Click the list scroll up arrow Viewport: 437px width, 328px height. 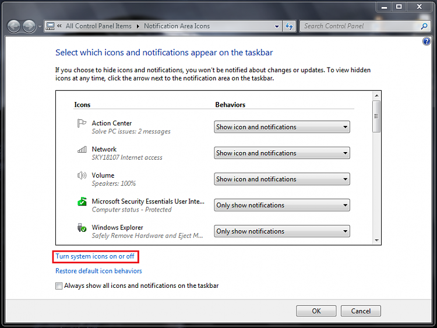point(376,96)
